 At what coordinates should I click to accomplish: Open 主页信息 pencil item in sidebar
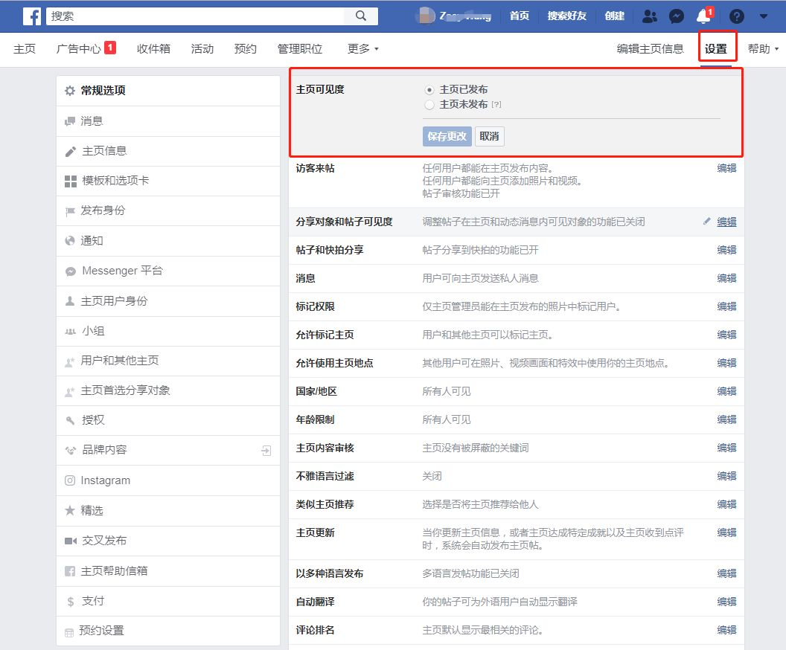(168, 151)
